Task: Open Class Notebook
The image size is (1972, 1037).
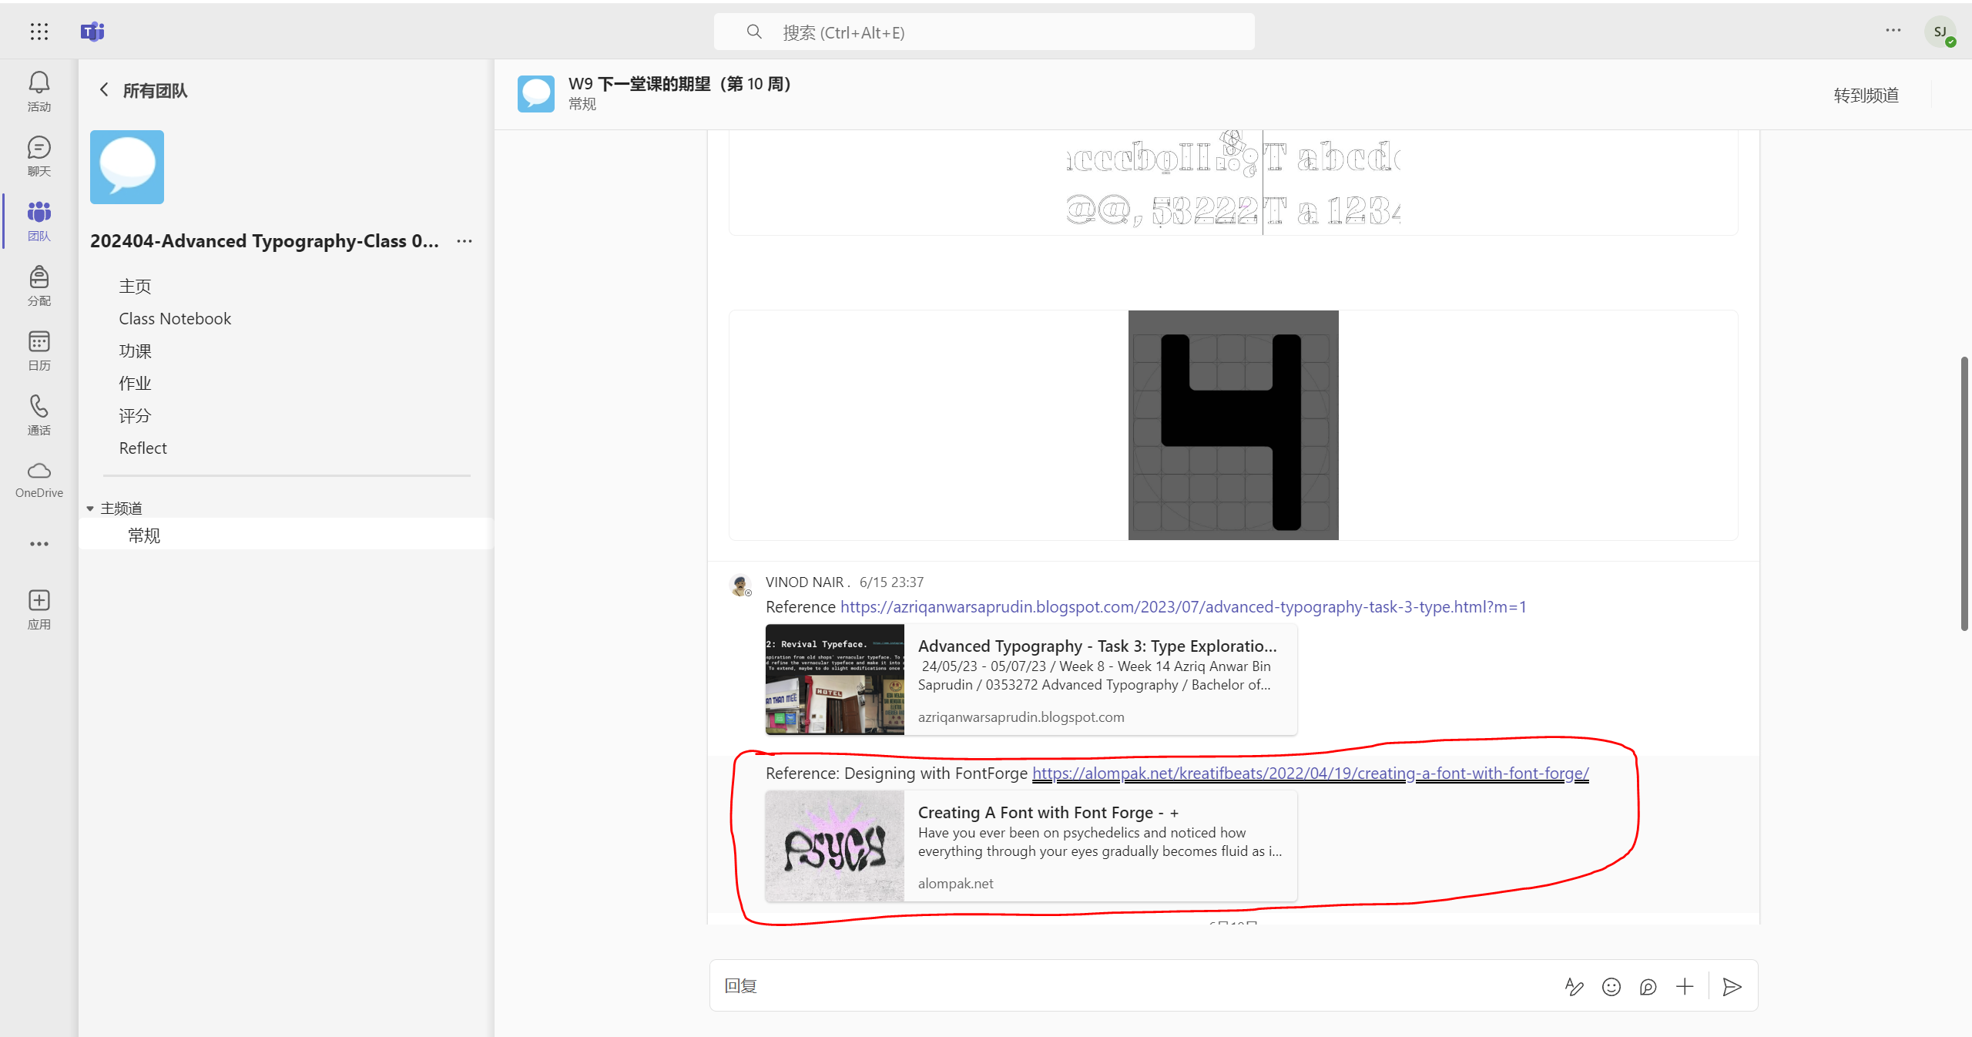Action: tap(175, 319)
